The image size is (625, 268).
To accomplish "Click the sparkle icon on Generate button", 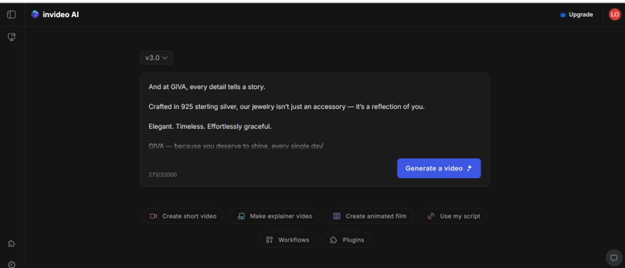I will coord(469,168).
